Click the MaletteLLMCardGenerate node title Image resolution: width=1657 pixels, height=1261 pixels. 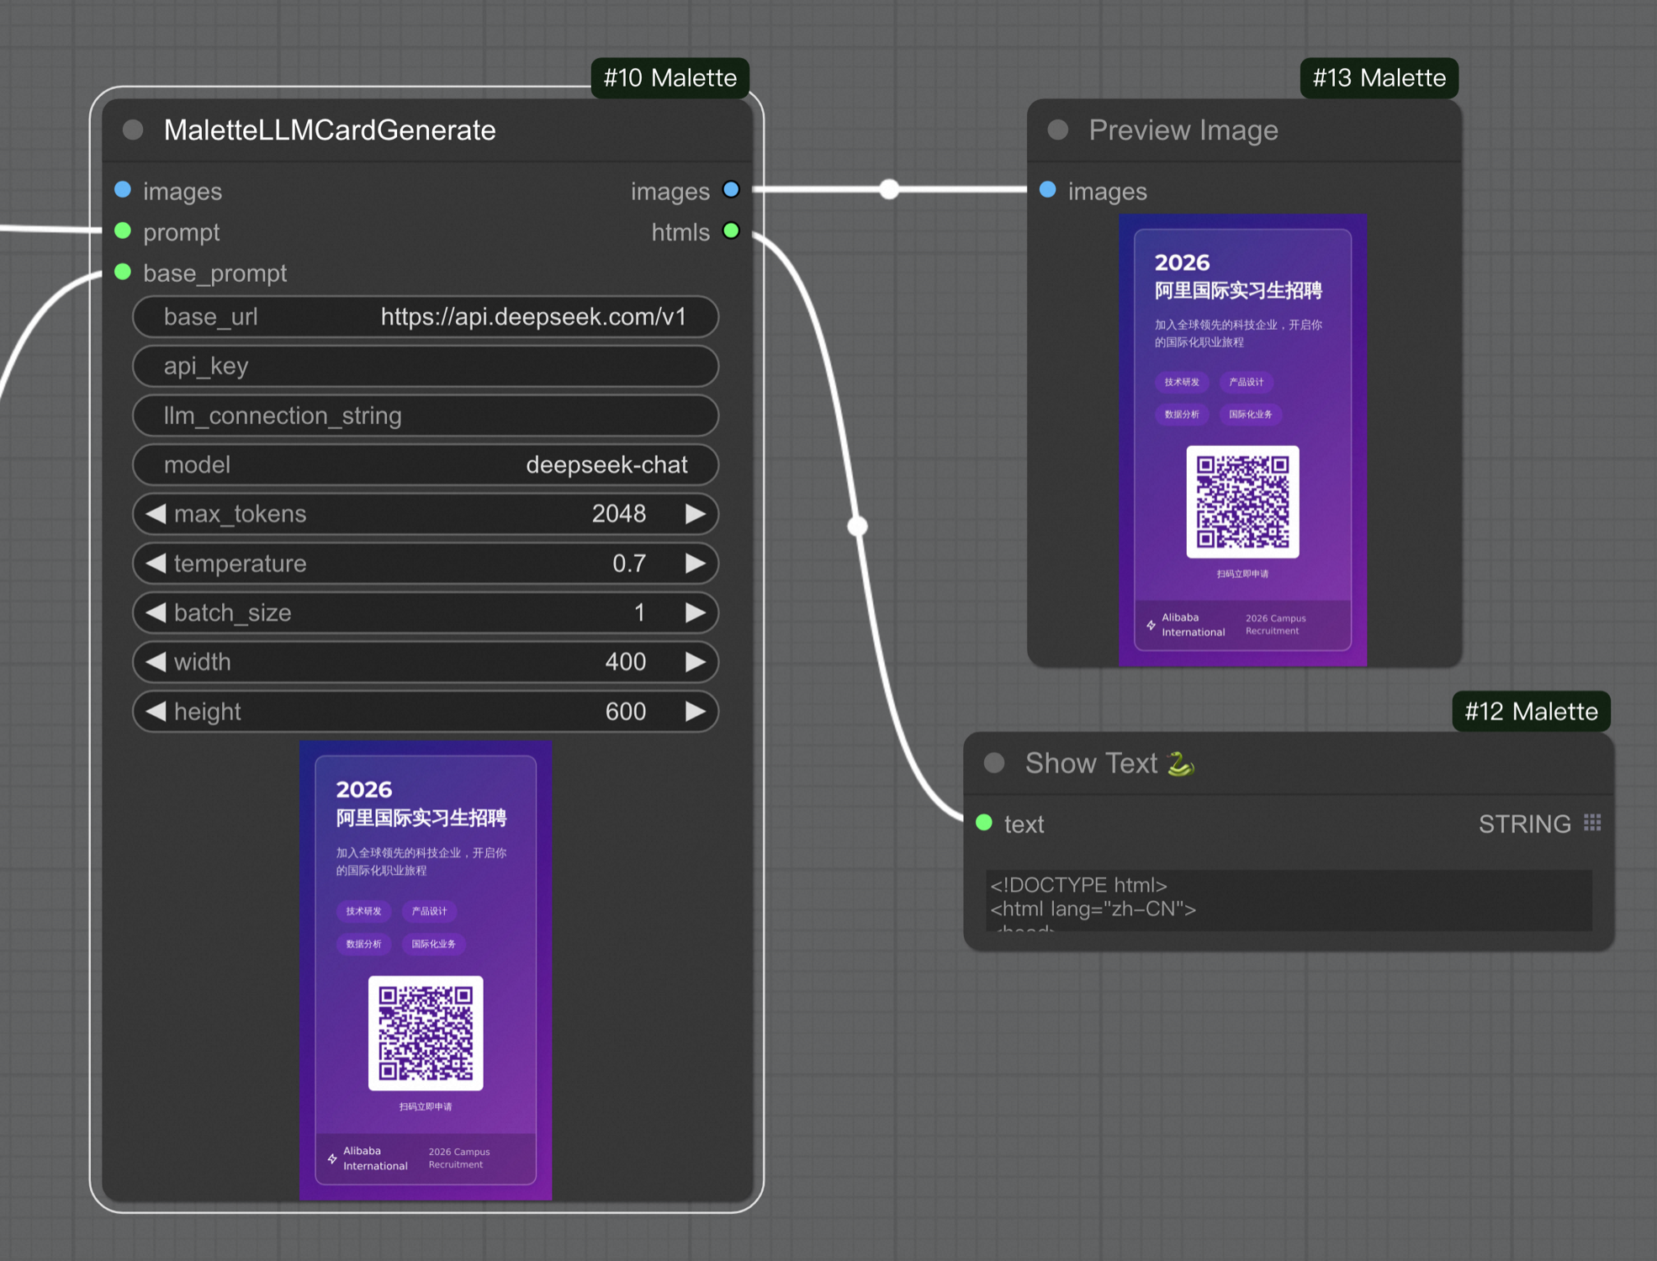pyautogui.click(x=330, y=130)
